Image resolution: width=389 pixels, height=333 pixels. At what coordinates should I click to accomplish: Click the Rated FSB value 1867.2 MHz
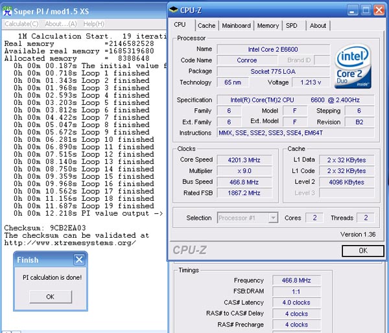pyautogui.click(x=244, y=193)
